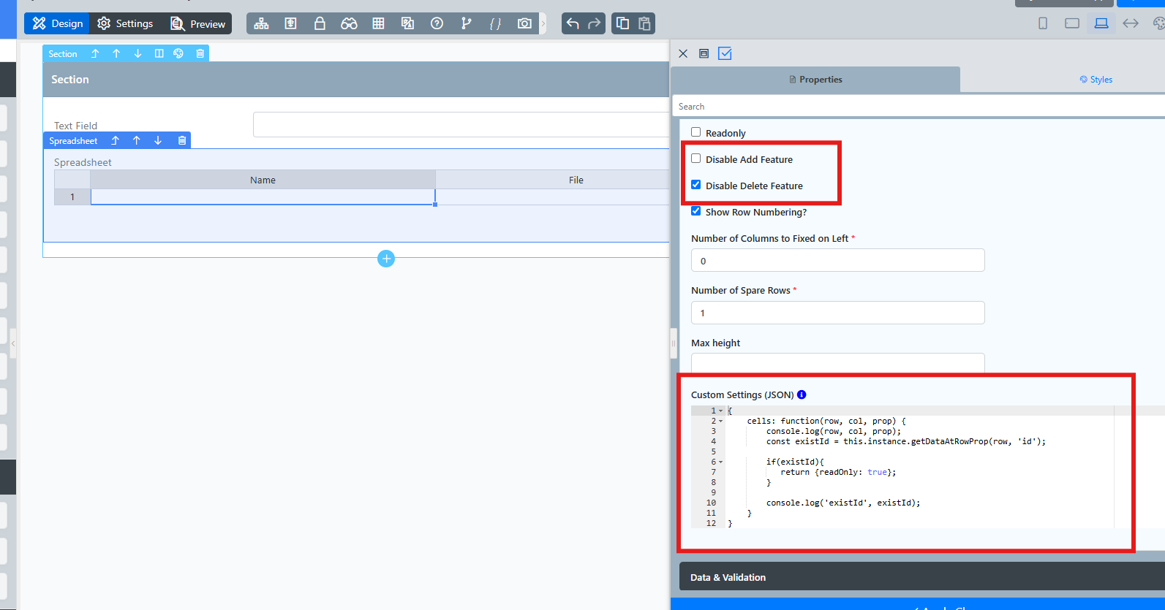Click the sitemap tree structure icon
Image resolution: width=1165 pixels, height=610 pixels.
[261, 23]
